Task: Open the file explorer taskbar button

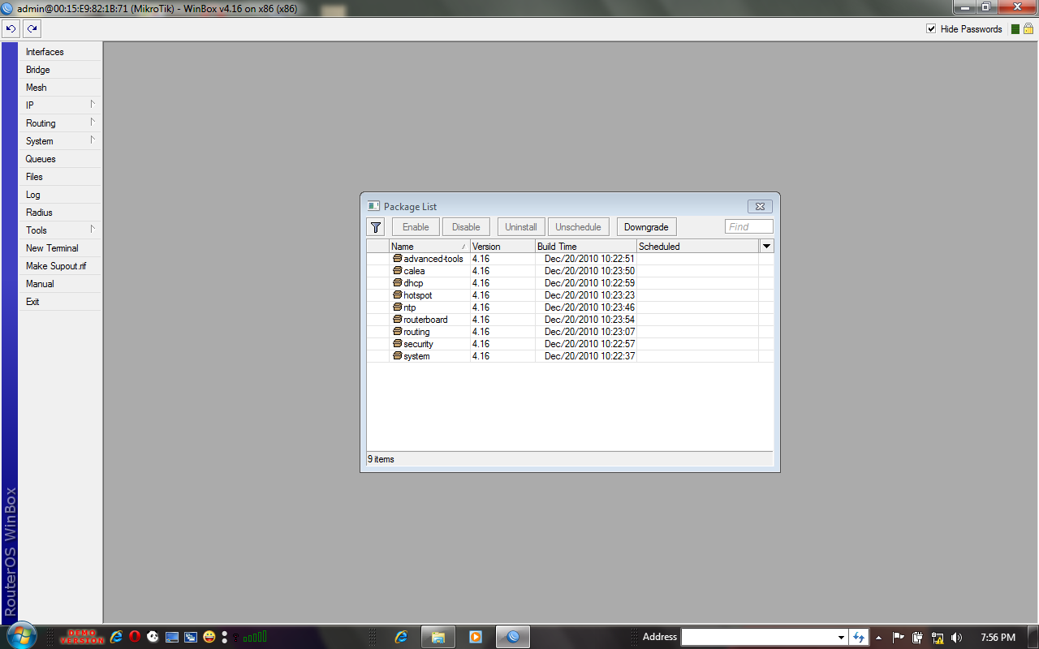Action: point(438,637)
